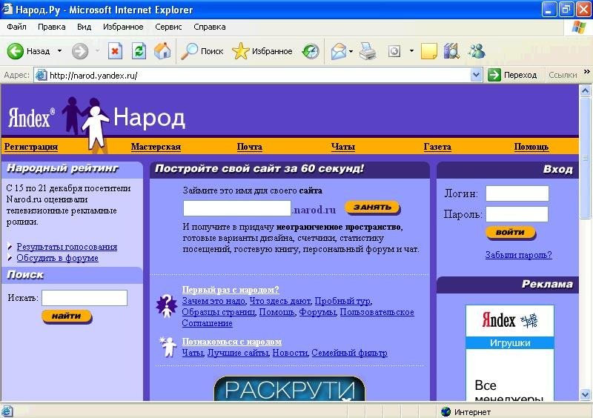This screenshot has width=593, height=418.
Task: Open the Правка menu
Action: click(x=51, y=27)
